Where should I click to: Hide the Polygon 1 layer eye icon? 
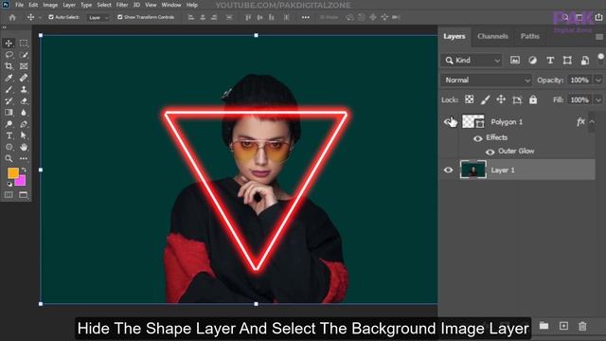pyautogui.click(x=448, y=122)
